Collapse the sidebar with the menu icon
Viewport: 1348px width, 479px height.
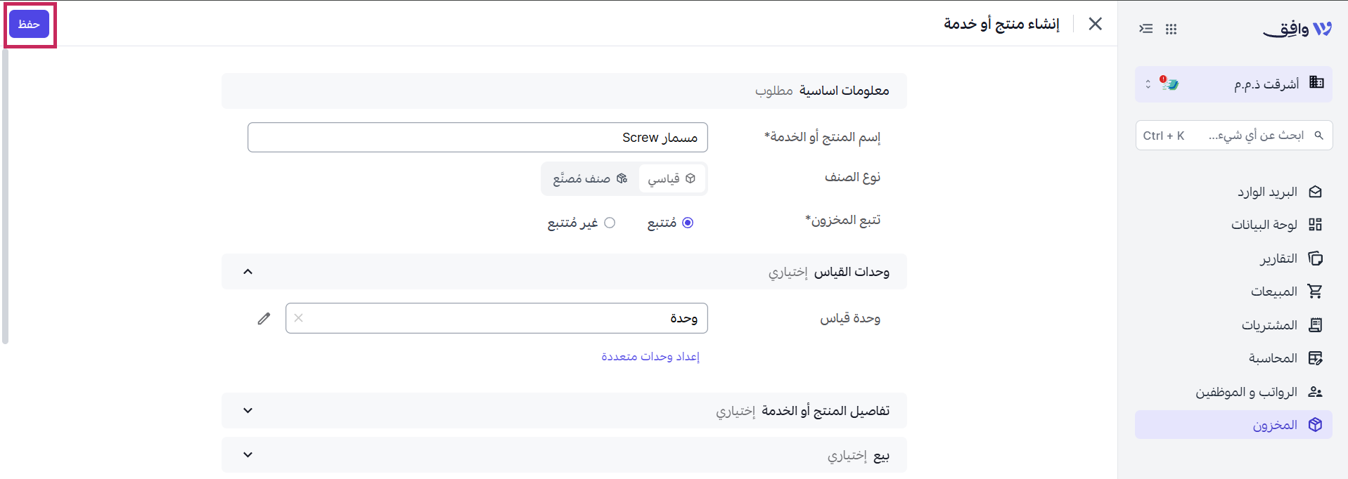click(x=1146, y=29)
